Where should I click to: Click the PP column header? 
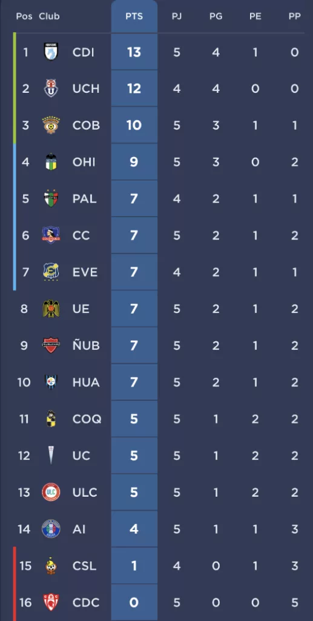tap(294, 16)
